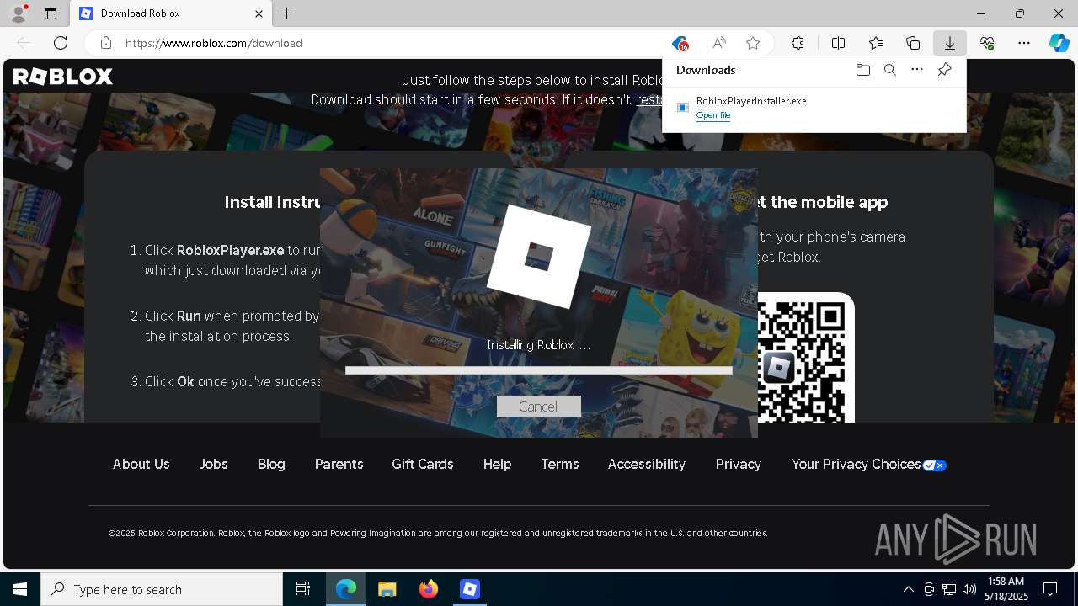Open the Favorites list icon

(876, 43)
